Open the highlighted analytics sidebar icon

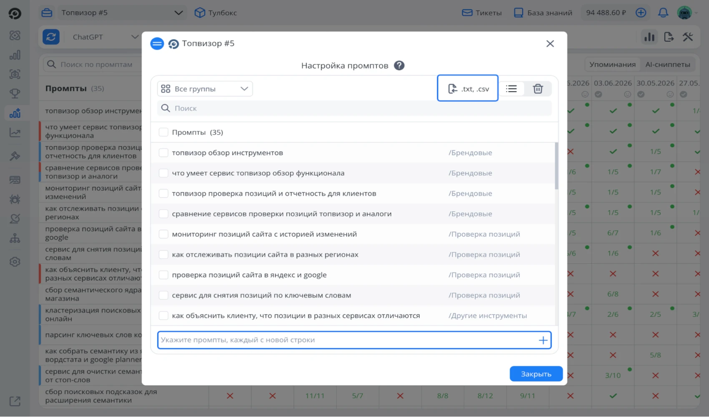pyautogui.click(x=15, y=113)
